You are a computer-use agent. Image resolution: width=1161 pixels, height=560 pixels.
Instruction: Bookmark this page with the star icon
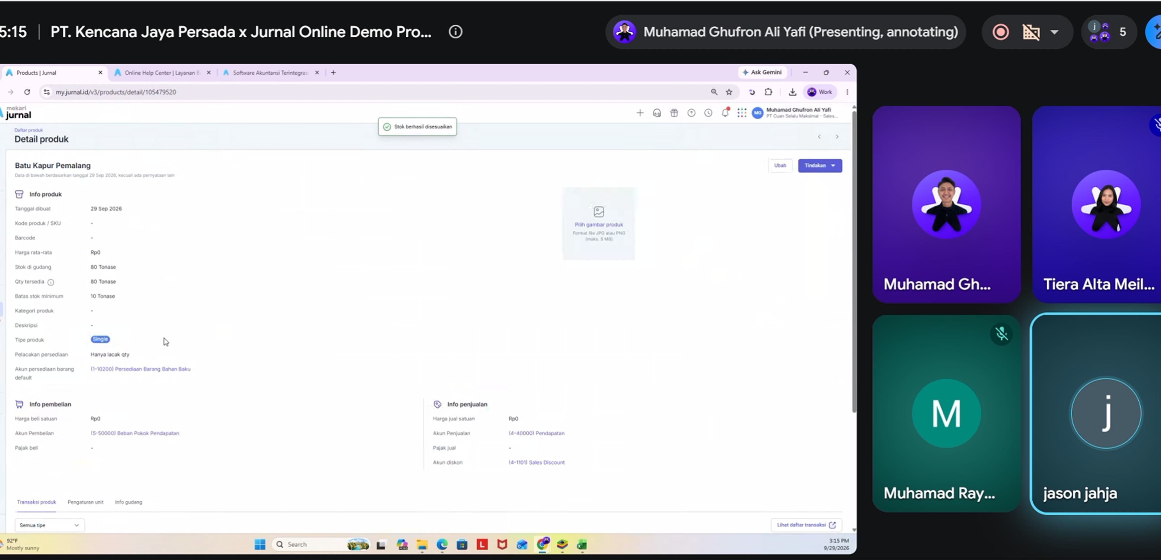(729, 92)
